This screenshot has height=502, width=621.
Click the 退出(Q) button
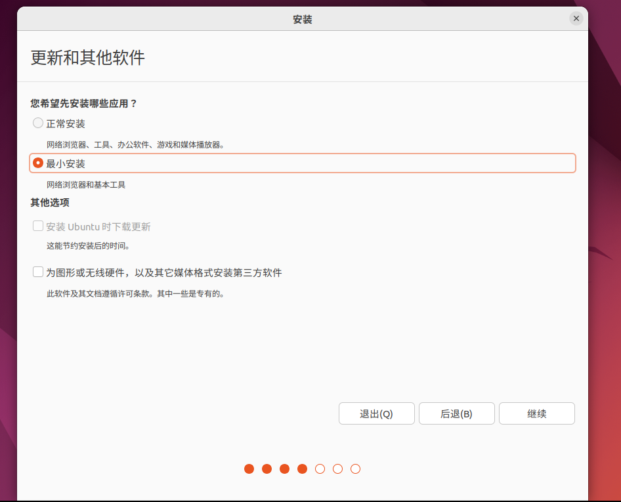pos(376,413)
